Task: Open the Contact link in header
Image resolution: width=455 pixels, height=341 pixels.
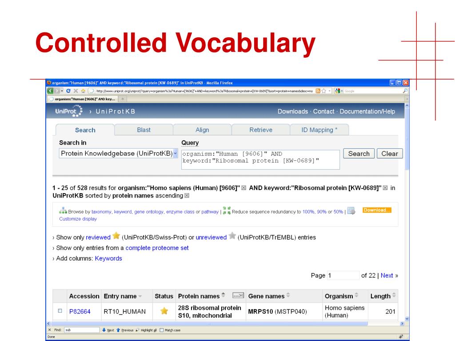Action: (x=323, y=111)
